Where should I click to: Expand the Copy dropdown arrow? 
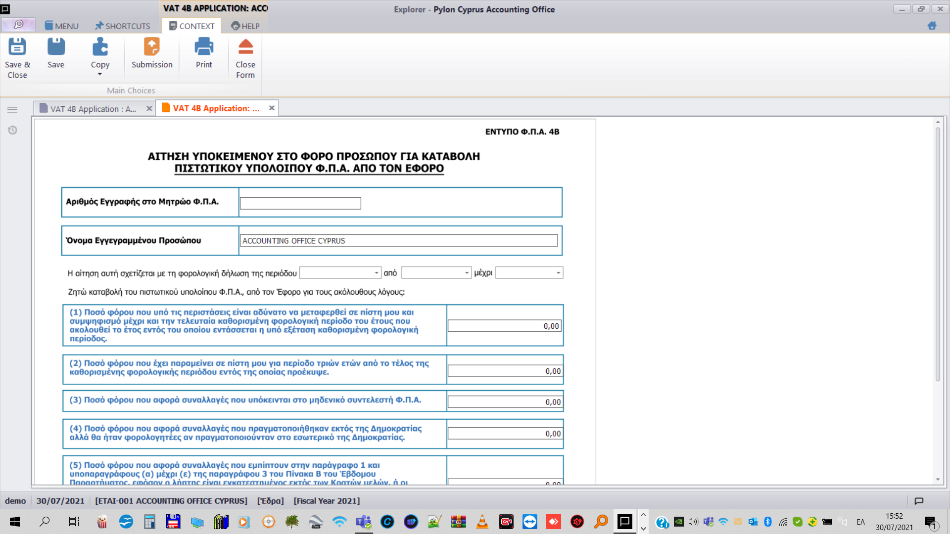100,75
